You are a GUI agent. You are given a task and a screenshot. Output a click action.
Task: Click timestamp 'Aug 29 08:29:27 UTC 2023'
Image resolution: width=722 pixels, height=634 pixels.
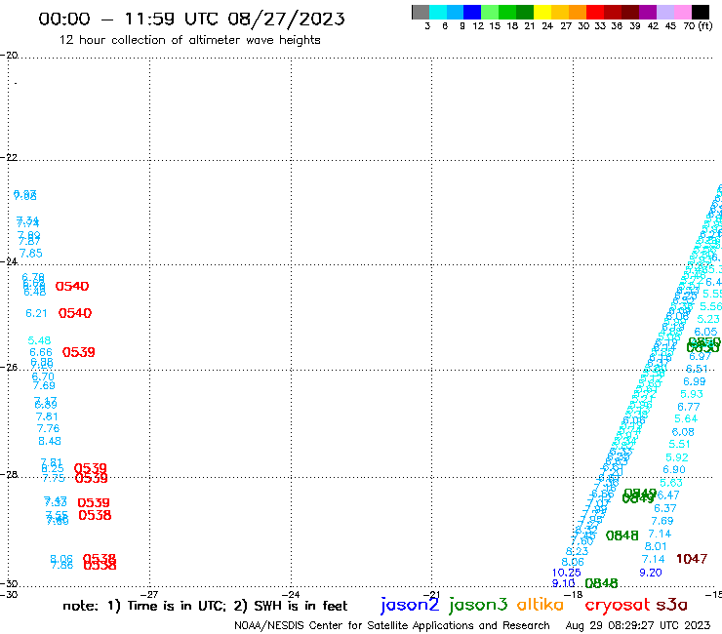638,625
